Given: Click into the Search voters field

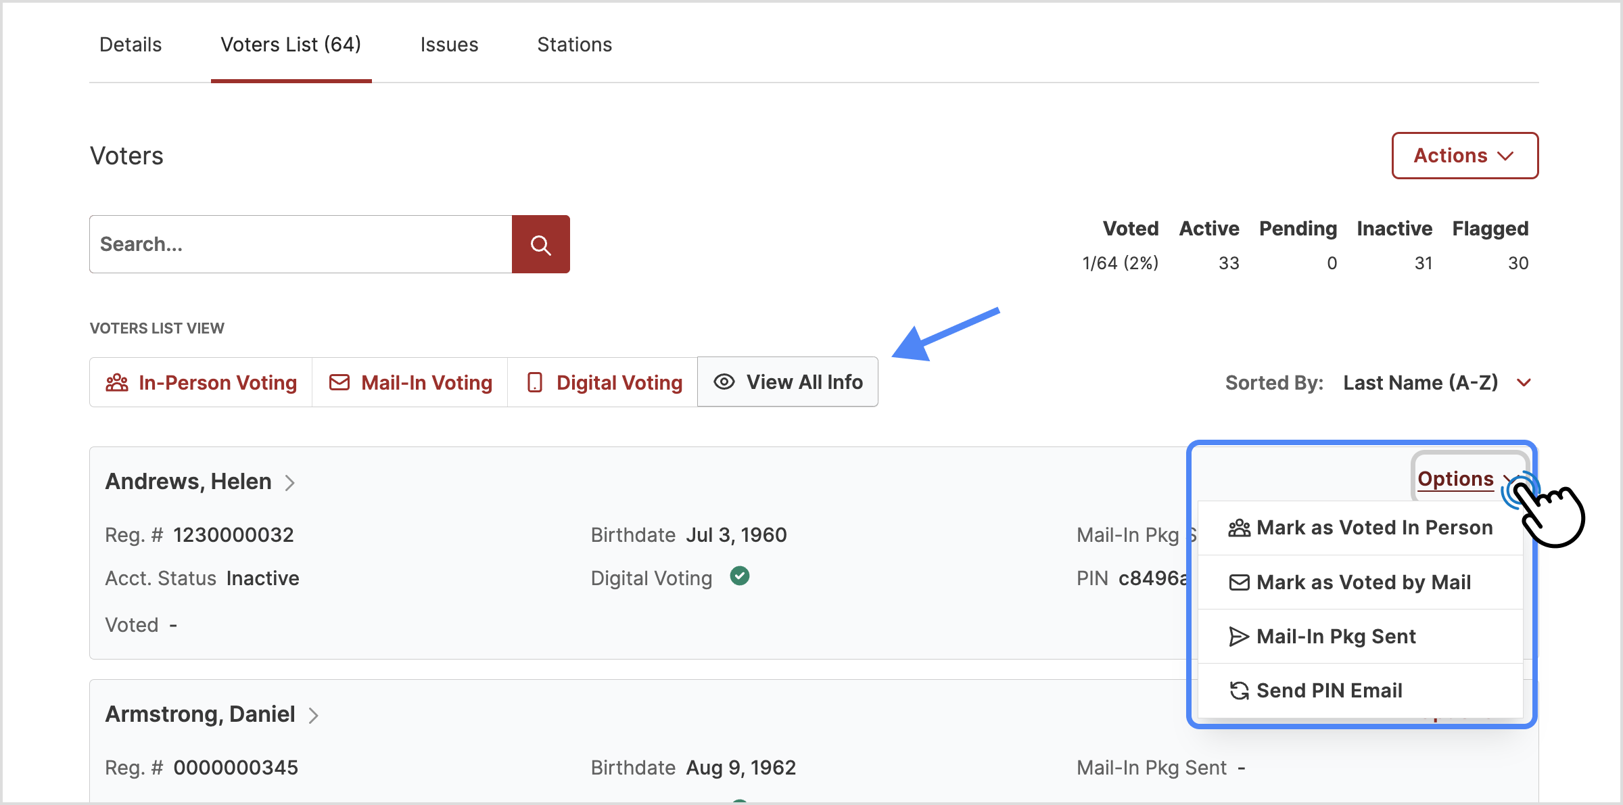Looking at the screenshot, I should pos(301,244).
